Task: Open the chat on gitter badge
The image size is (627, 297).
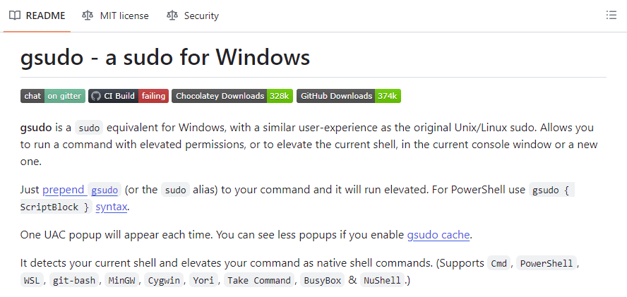Action: coord(53,96)
